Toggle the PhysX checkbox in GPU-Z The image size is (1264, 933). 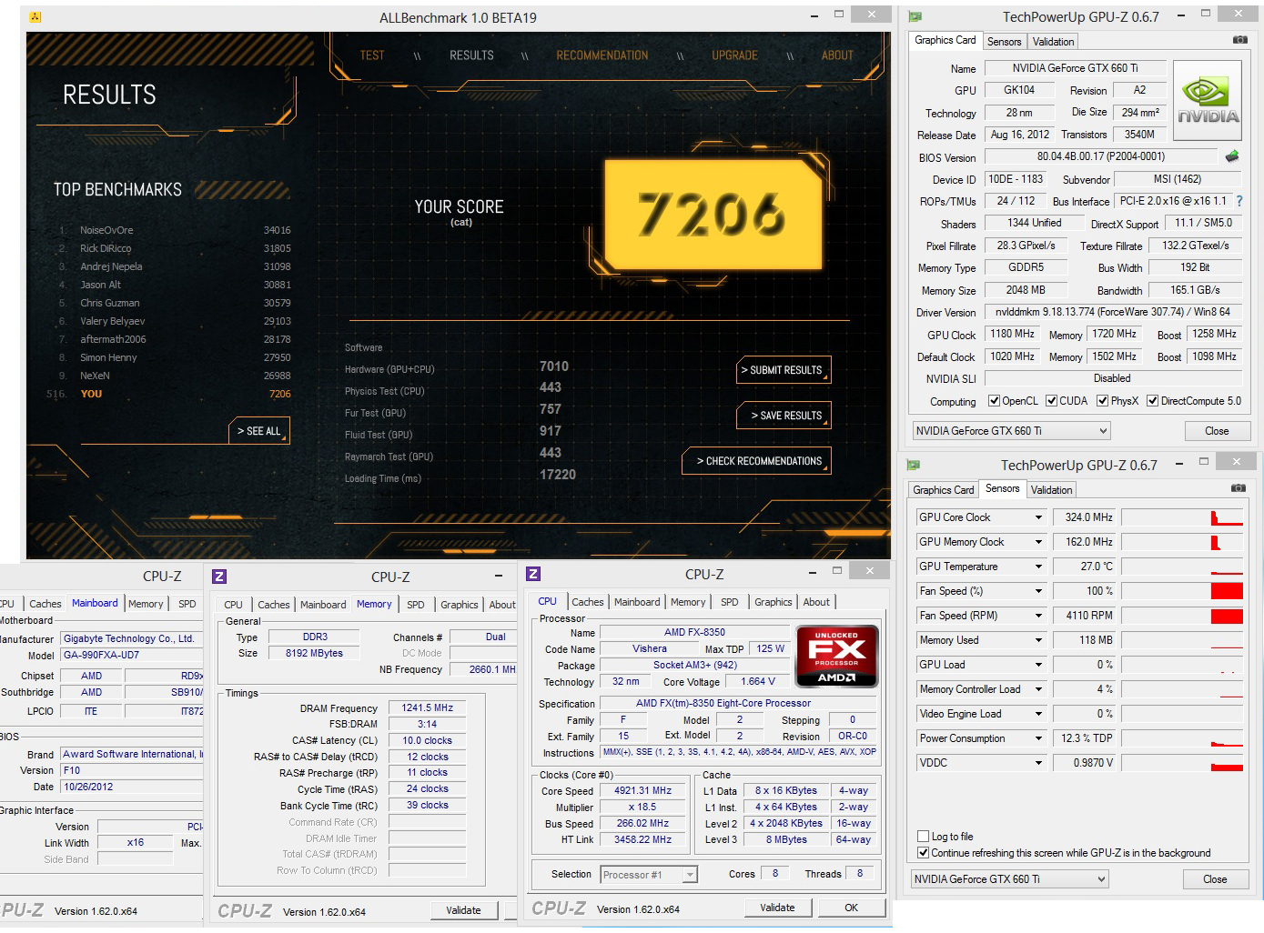pyautogui.click(x=1103, y=401)
